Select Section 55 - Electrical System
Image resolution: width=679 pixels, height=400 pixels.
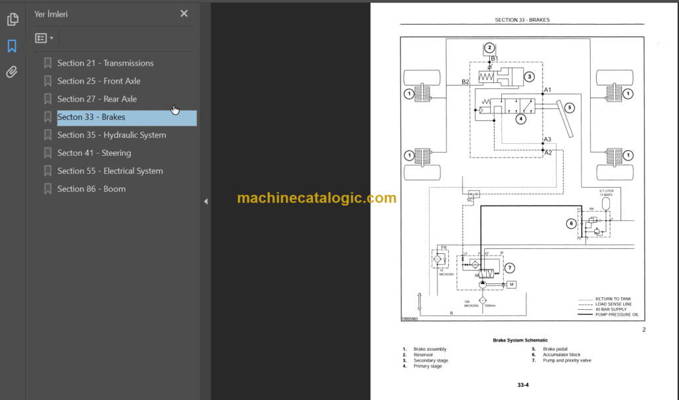click(110, 170)
